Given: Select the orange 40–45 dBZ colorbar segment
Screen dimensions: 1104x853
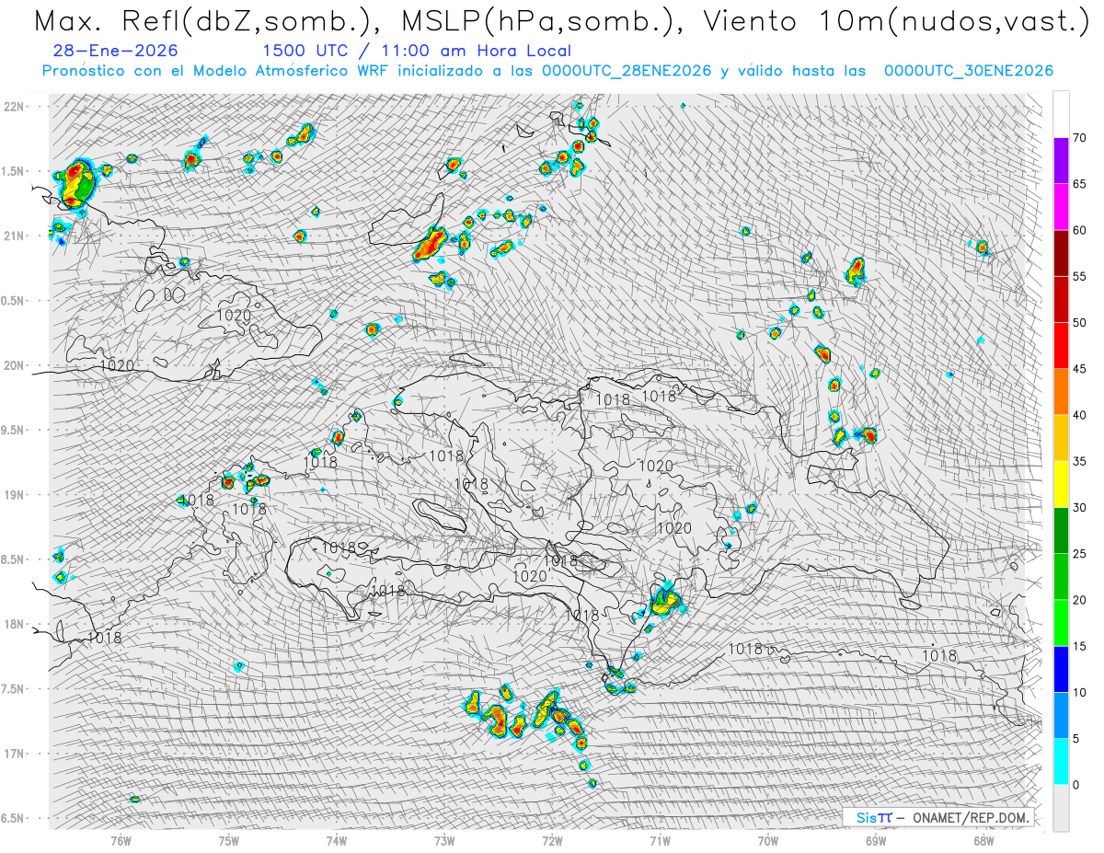Looking at the screenshot, I should click(x=1061, y=392).
